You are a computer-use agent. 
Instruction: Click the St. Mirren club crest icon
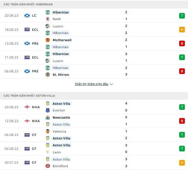coord(48,75)
